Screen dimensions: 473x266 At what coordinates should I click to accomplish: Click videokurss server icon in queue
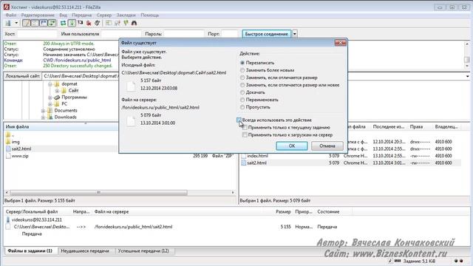tap(8, 220)
